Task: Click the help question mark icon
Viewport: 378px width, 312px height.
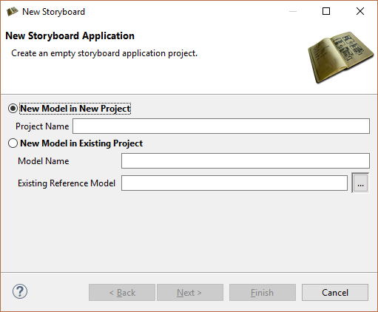Action: pyautogui.click(x=20, y=291)
